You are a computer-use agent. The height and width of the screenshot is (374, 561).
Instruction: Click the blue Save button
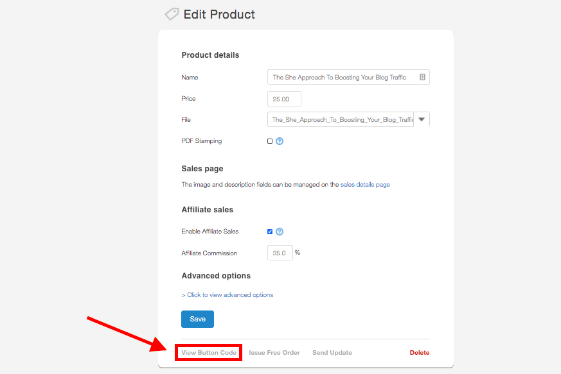(x=197, y=319)
